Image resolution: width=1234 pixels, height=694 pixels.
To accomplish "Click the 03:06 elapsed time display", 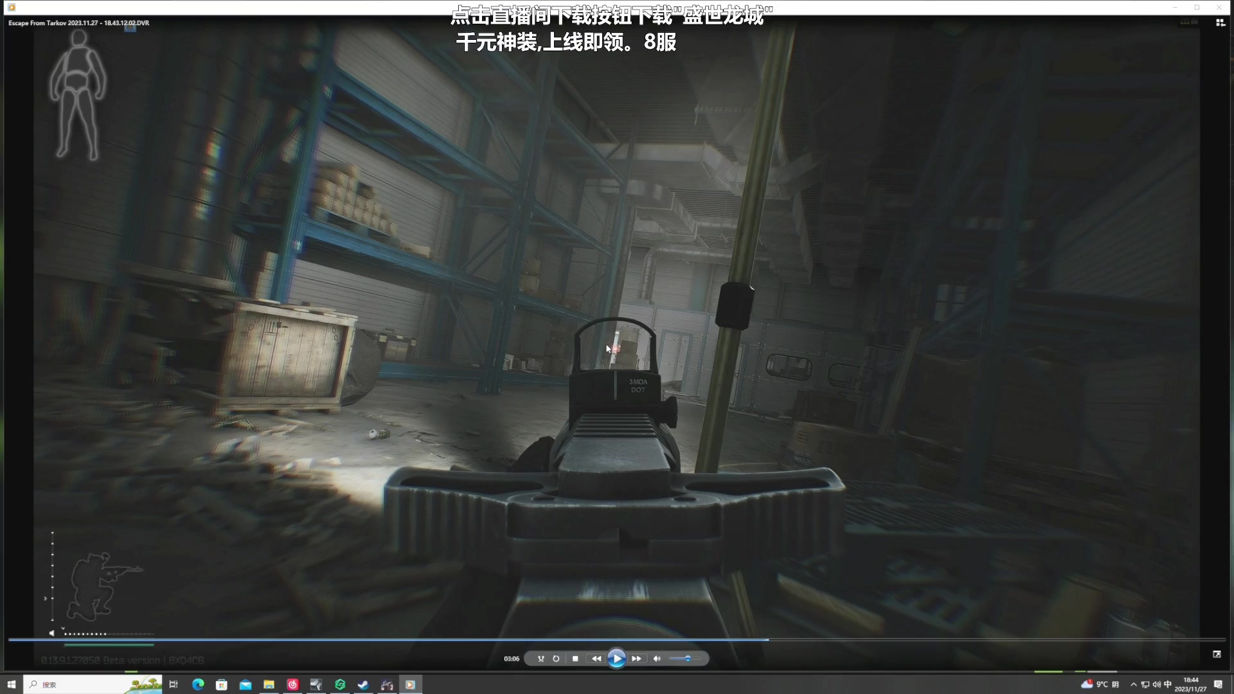I will 512,659.
